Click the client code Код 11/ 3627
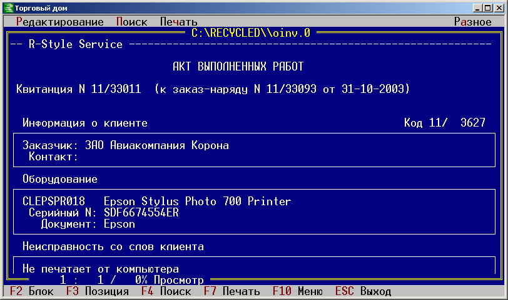The width and height of the screenshot is (508, 300). (x=444, y=123)
